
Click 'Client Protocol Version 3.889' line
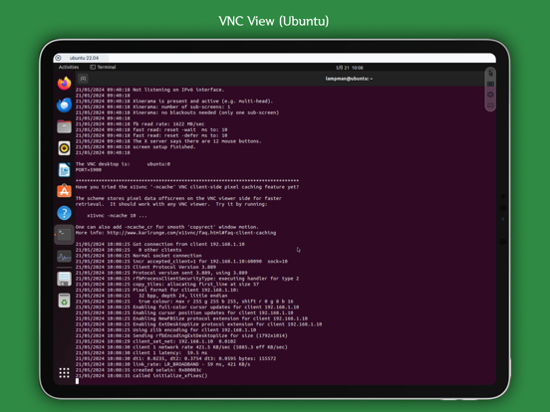coord(145,267)
